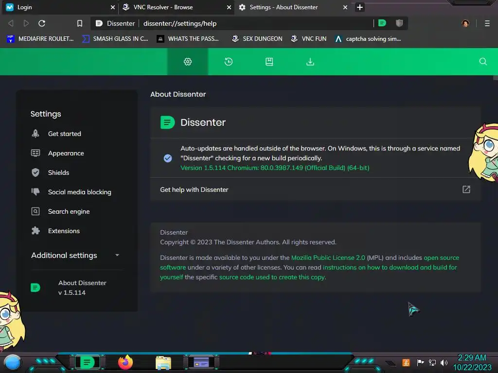Open the Downloads icon in green toolbar
The width and height of the screenshot is (498, 373).
pyautogui.click(x=310, y=62)
